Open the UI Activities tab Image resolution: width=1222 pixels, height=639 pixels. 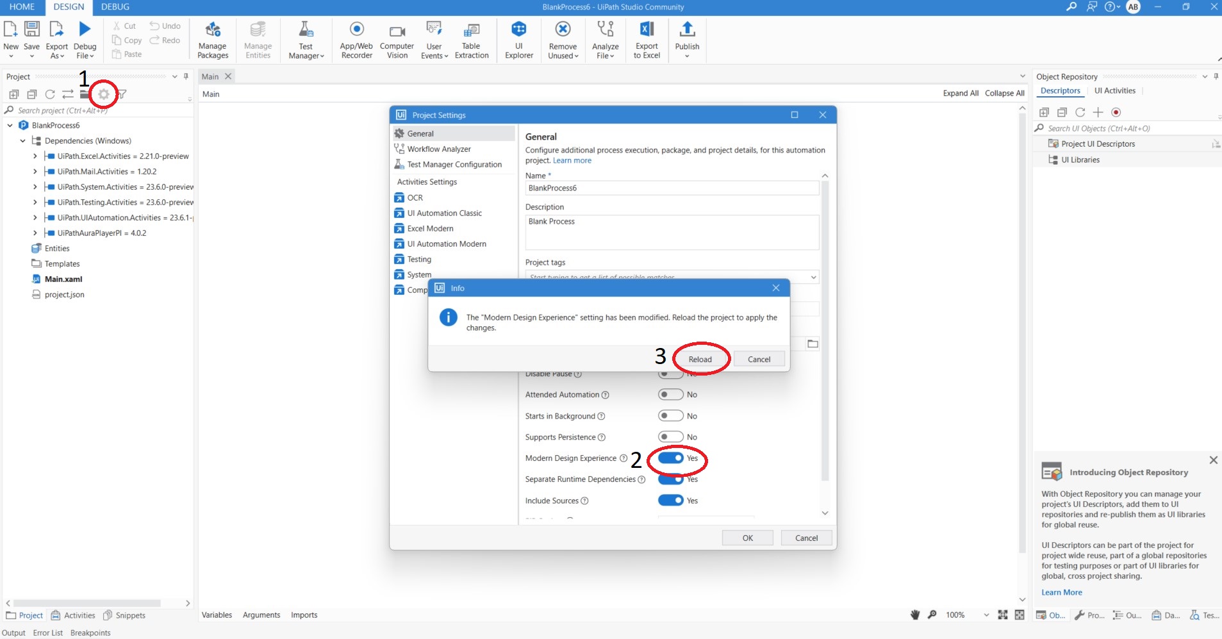1114,90
